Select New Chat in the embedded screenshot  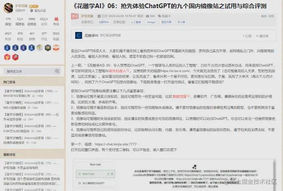[x=95, y=174]
